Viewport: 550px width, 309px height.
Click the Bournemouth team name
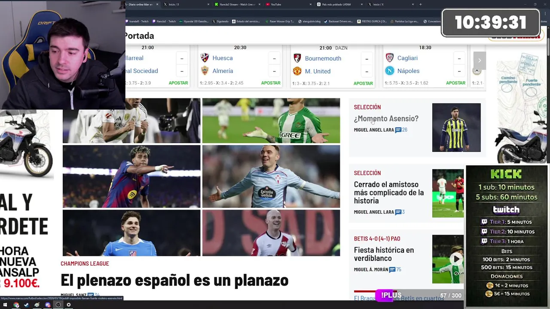(x=323, y=58)
